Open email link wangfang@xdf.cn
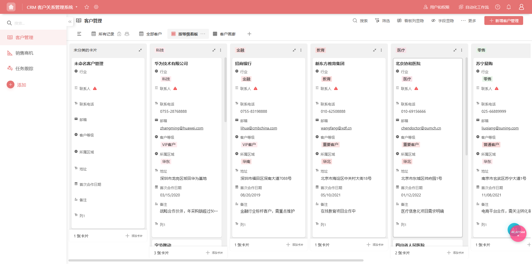The width and height of the screenshot is (532, 264). point(336,128)
